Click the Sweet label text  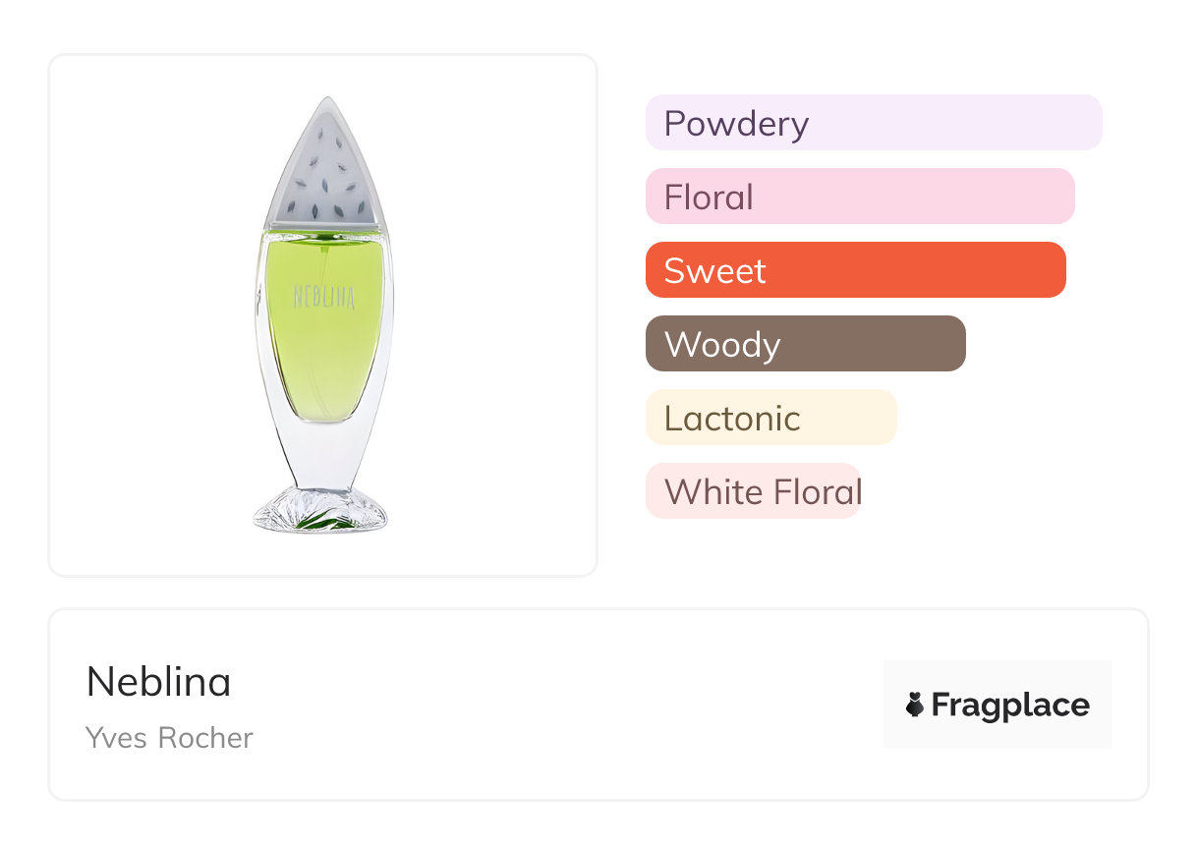pyautogui.click(x=714, y=270)
